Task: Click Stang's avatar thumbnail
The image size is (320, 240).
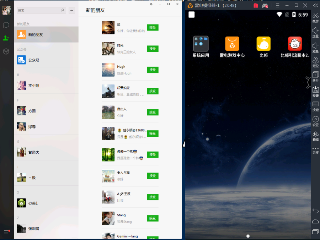Action: 108,218
